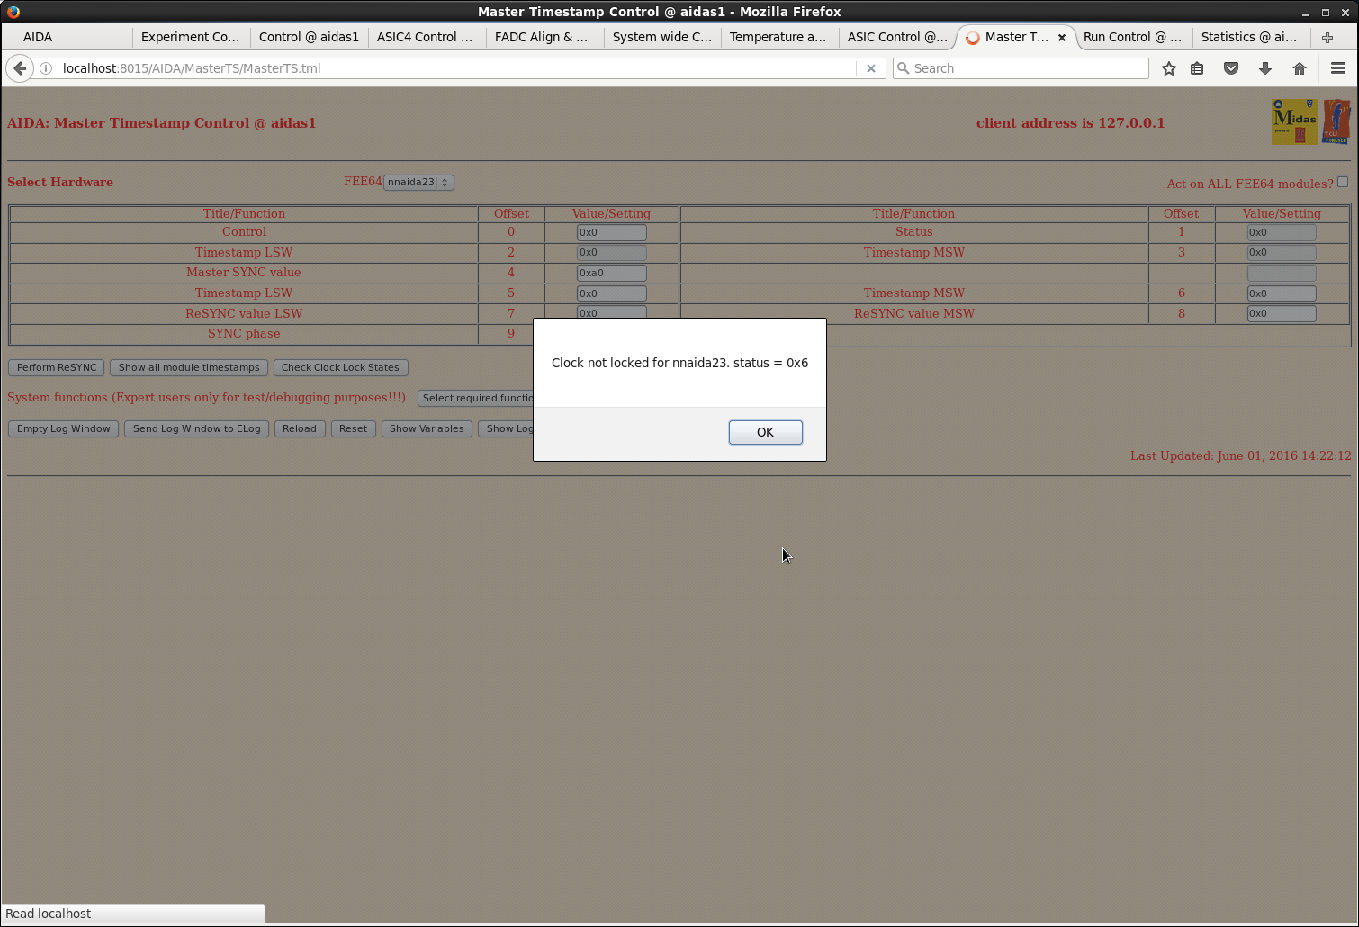The image size is (1359, 927).
Task: Open the Statistics @ aidas1 tab
Action: point(1252,37)
